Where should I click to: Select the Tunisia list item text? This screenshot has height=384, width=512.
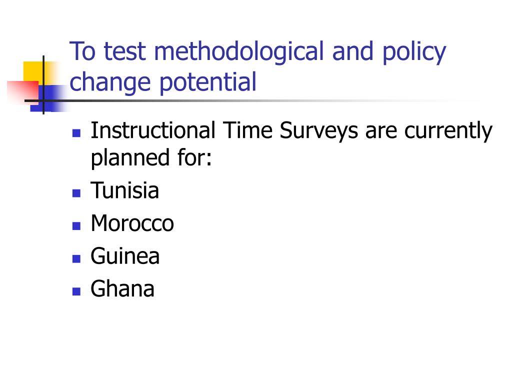coord(124,190)
